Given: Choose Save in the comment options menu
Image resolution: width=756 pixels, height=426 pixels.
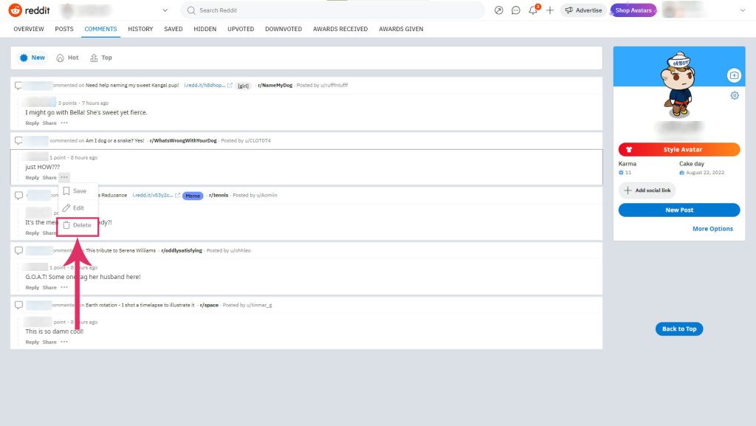Looking at the screenshot, I should click(78, 191).
